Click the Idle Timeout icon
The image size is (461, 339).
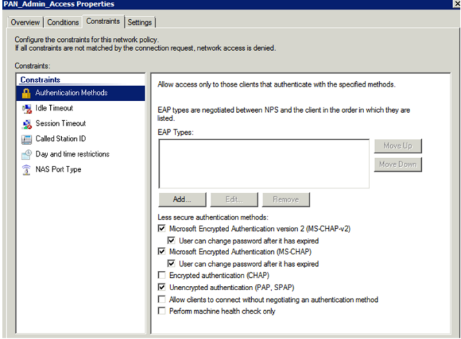(x=26, y=108)
